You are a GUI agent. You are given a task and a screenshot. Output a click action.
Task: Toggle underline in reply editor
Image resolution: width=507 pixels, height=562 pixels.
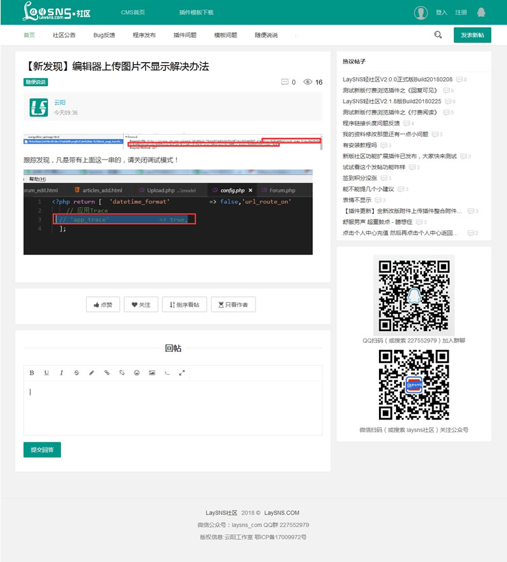[46, 373]
